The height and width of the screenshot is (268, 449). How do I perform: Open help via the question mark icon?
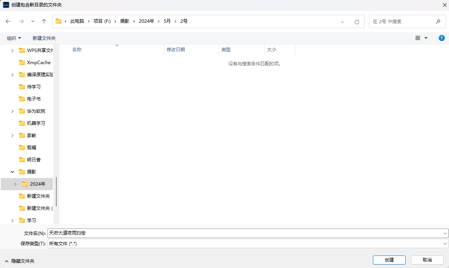point(441,38)
